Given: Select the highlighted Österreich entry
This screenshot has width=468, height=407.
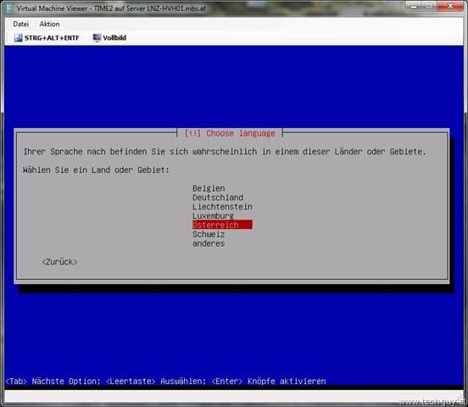Looking at the screenshot, I should [222, 225].
